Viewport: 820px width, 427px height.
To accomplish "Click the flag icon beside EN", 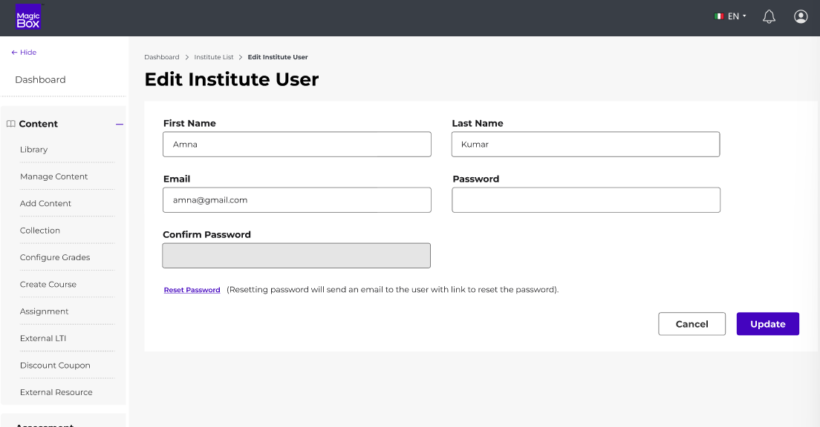I will coord(719,16).
